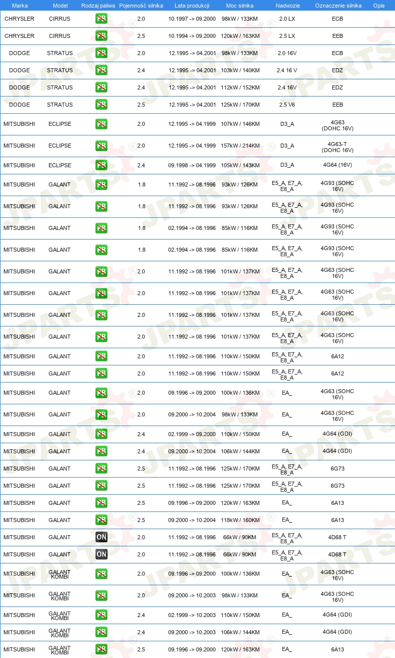Select production years 10.1997 -> 09.2000
This screenshot has height=658, width=395.
tap(192, 19)
